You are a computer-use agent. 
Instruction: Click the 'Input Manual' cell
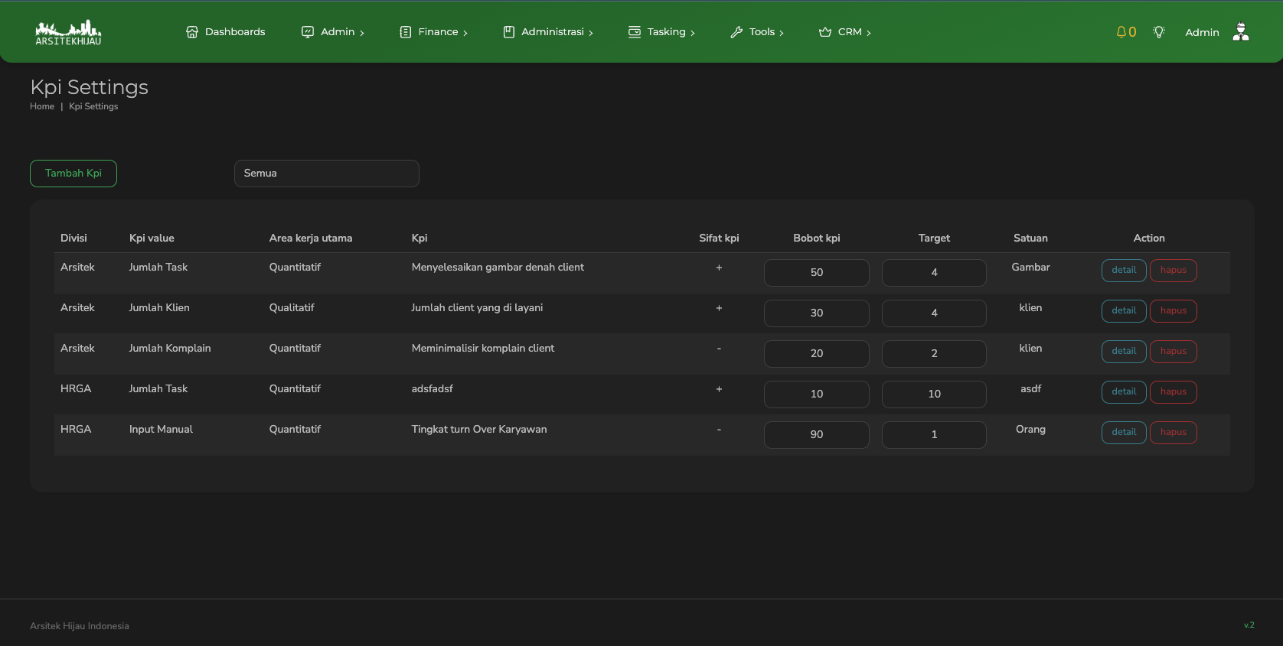click(x=161, y=430)
